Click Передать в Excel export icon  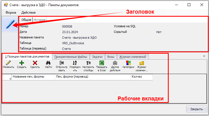coord(102,63)
